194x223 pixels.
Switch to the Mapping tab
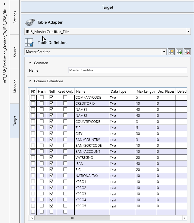click(x=15, y=86)
